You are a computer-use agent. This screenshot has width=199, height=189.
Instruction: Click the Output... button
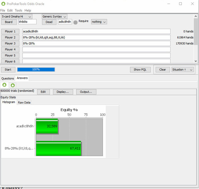tap(86, 92)
